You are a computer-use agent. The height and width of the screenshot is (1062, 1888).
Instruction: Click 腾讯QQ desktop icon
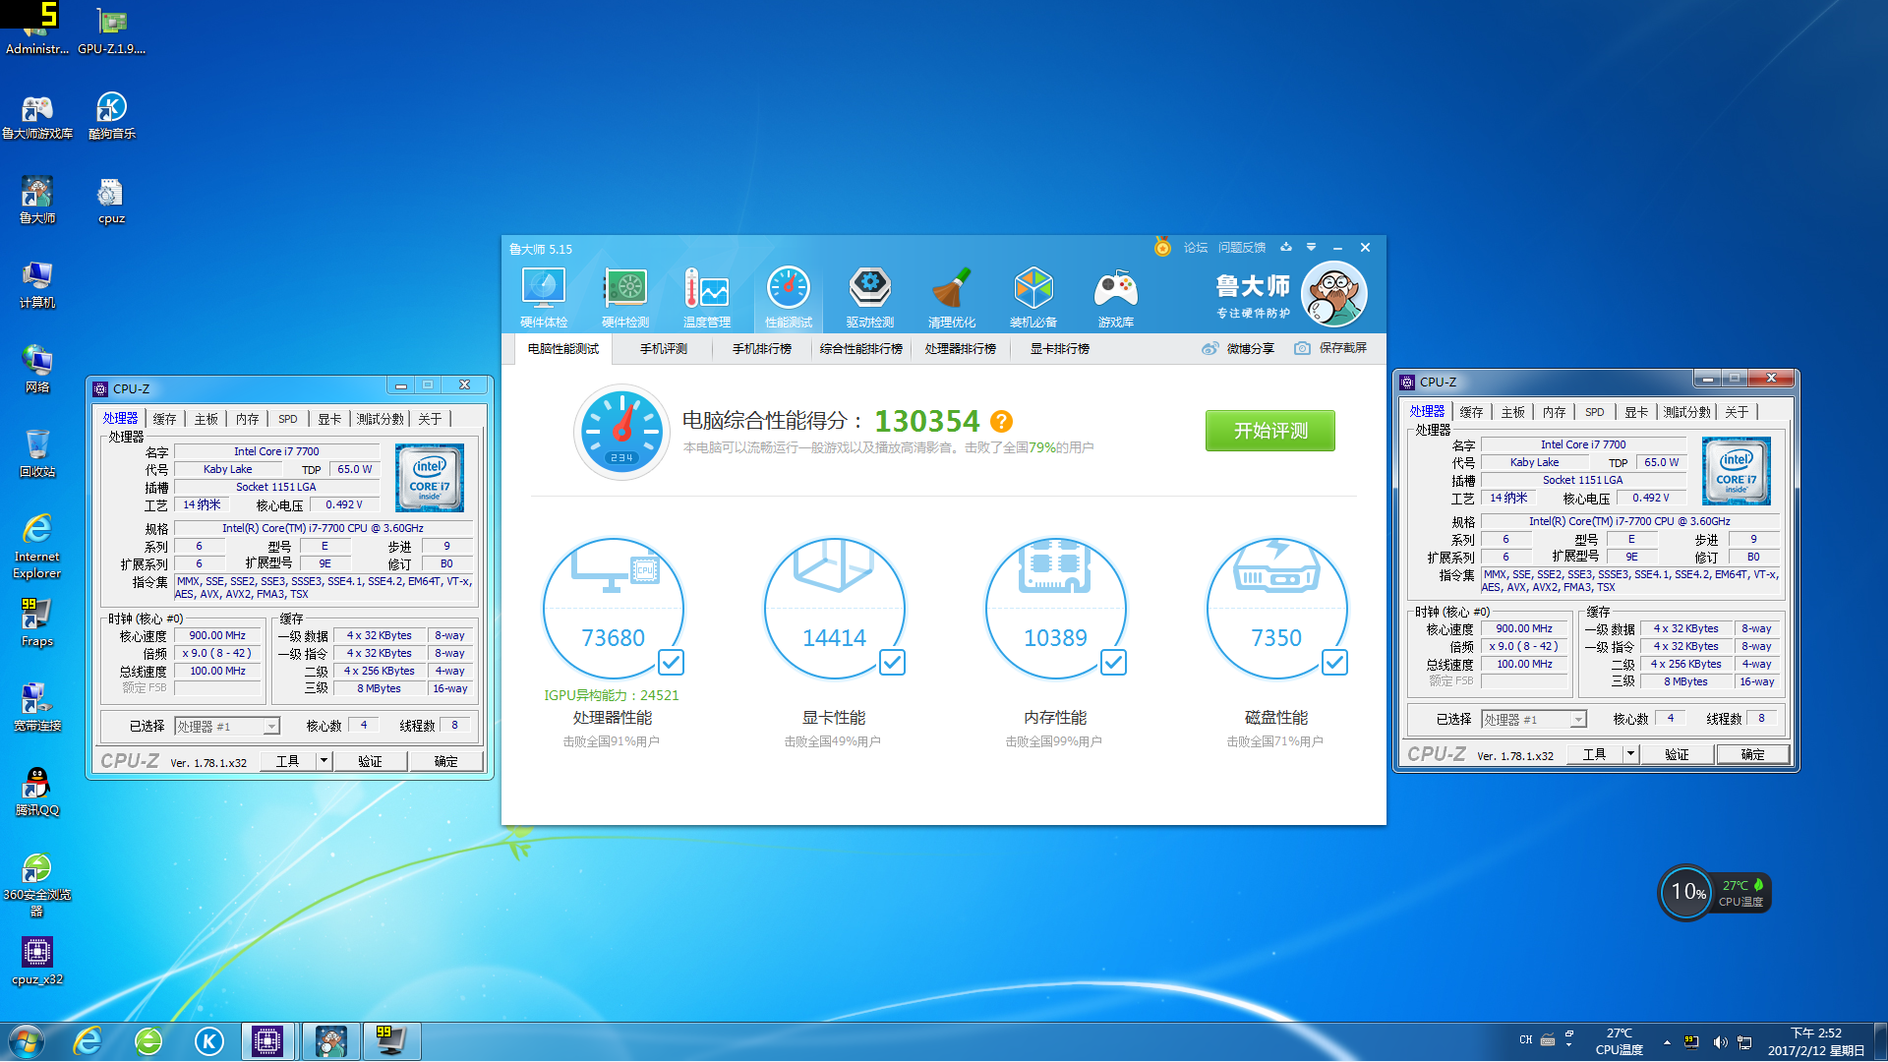click(37, 792)
